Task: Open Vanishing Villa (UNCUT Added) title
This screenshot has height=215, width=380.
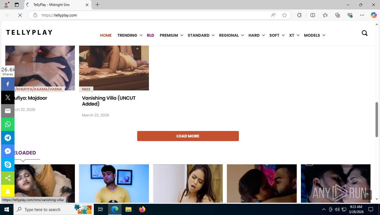Action: coord(109,101)
